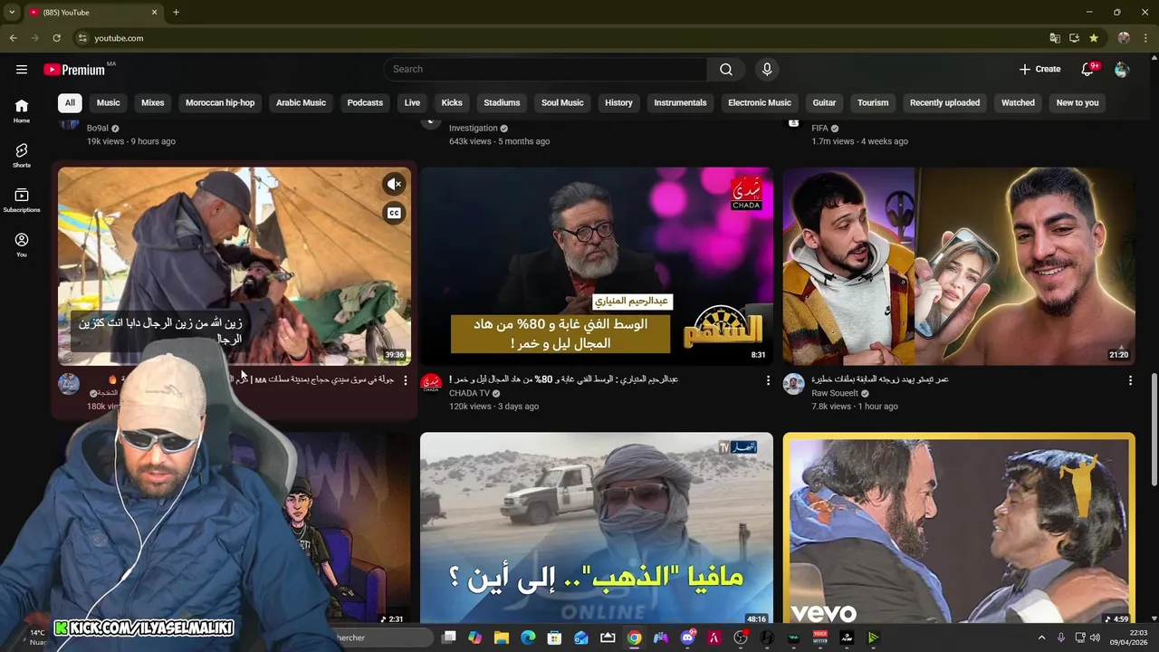
Task: Select the New to you chip
Action: (x=1078, y=102)
